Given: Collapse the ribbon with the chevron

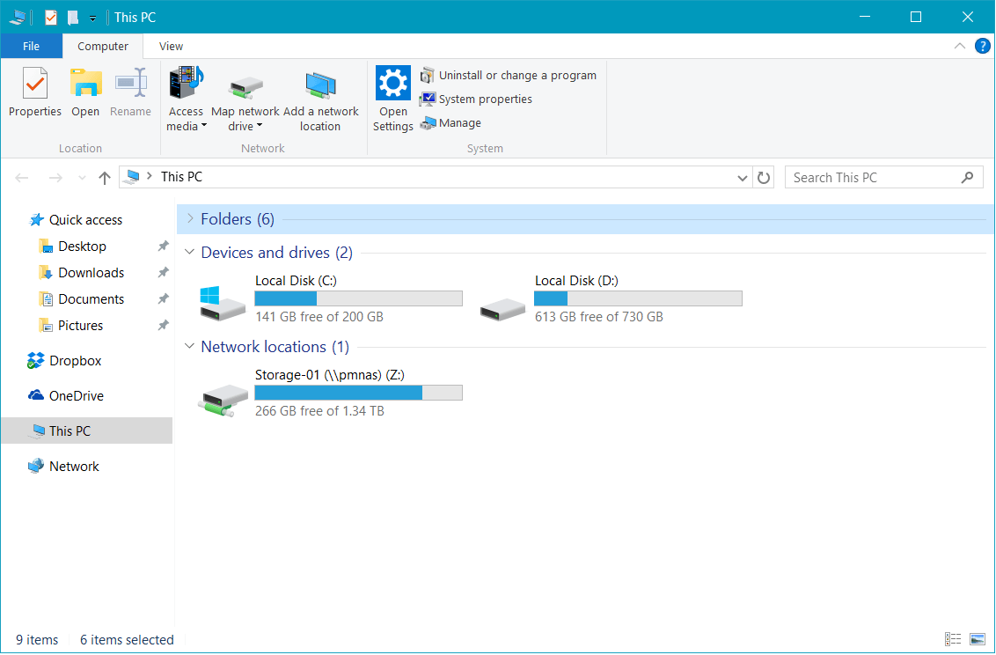Looking at the screenshot, I should click(x=960, y=47).
